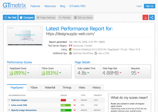This screenshot has height=112, width=158.
Task: Click red chevron on Optimize images row
Action: coord(75,100)
